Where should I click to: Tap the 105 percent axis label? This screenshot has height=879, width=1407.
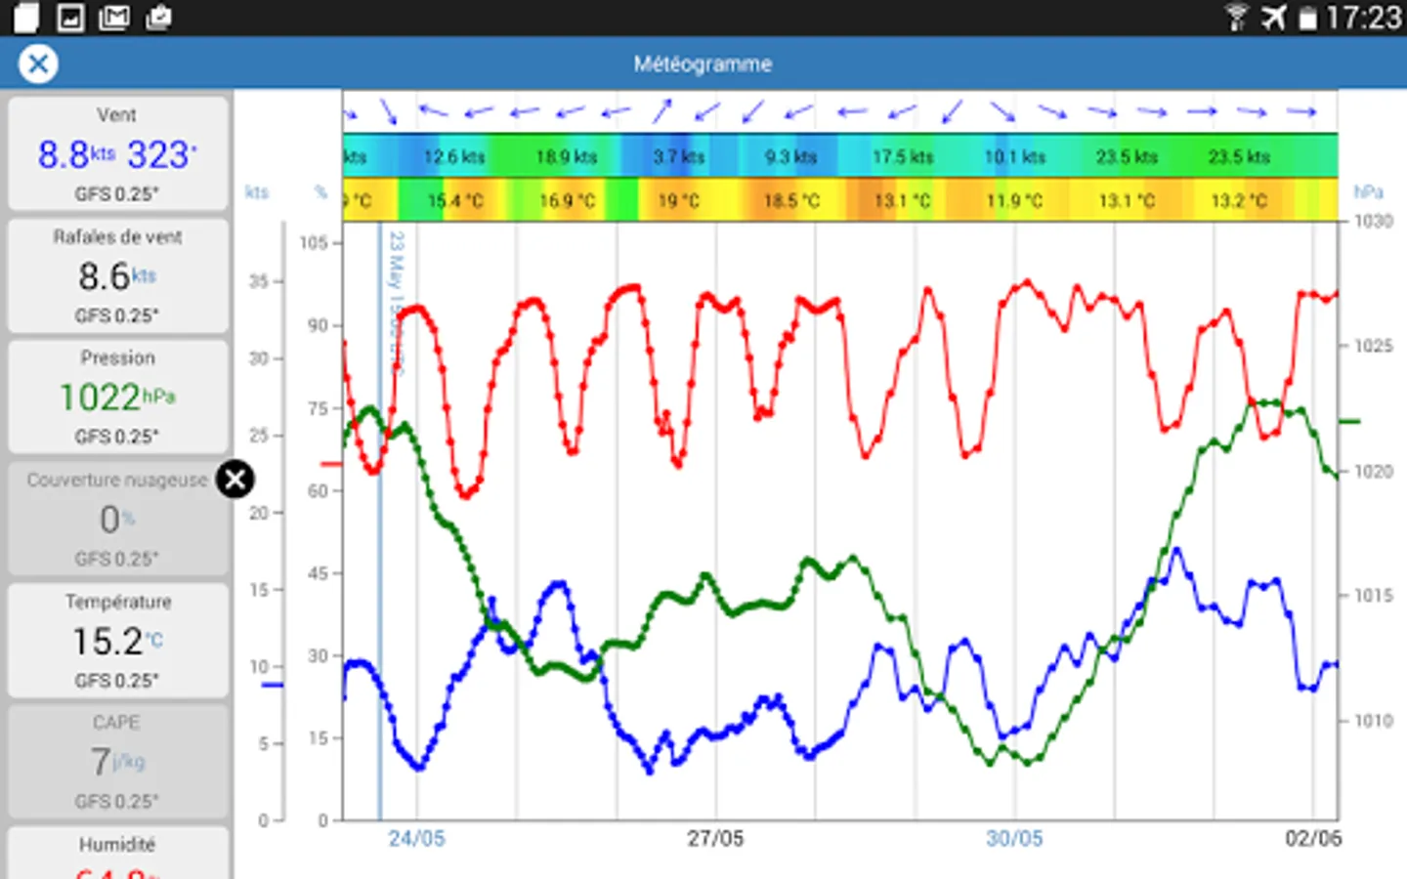[x=314, y=243]
